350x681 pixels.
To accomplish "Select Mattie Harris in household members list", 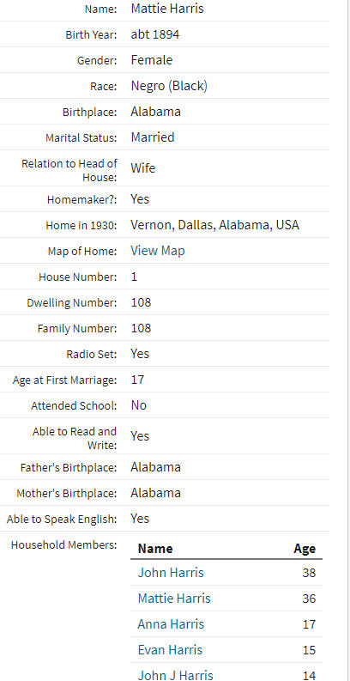I will click(174, 599).
